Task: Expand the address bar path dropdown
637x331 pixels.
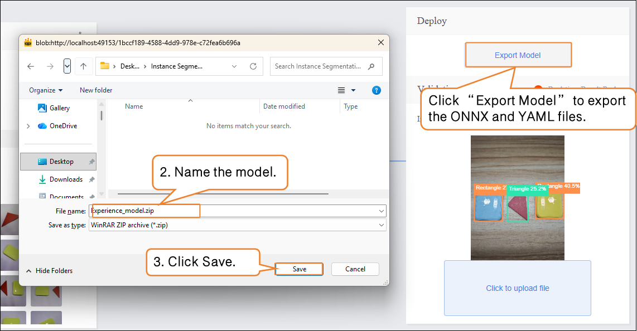Action: 234,66
